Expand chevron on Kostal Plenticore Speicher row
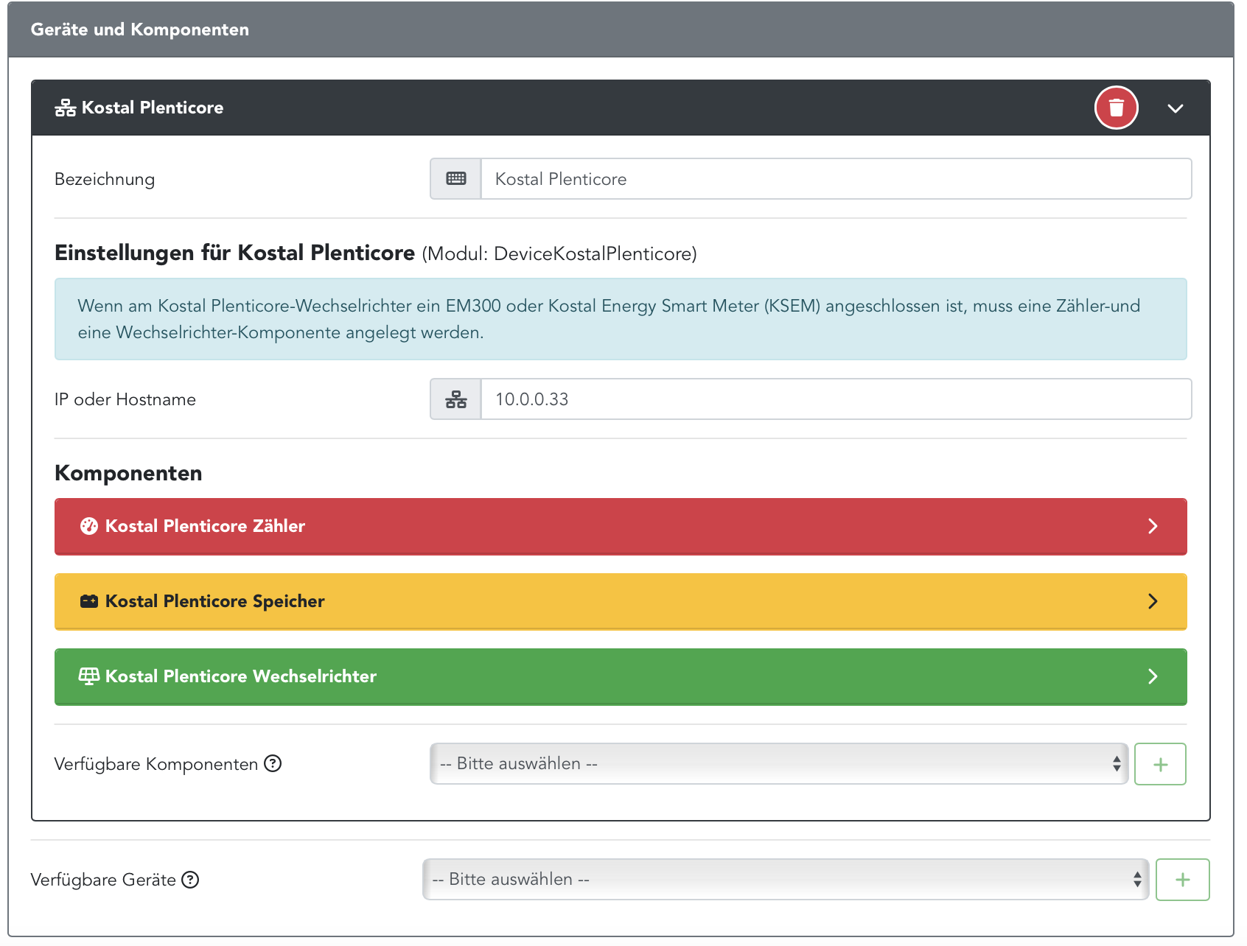The width and height of the screenshot is (1247, 946). click(1153, 601)
